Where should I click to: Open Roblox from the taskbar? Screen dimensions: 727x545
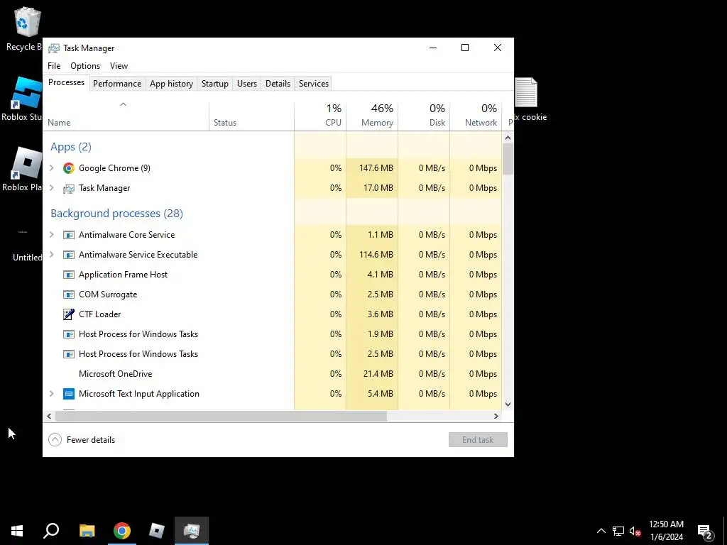tap(157, 531)
